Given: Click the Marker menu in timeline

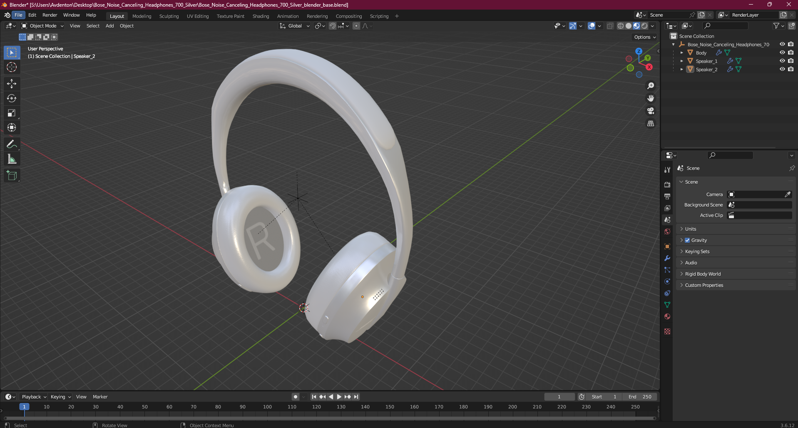Looking at the screenshot, I should [100, 397].
